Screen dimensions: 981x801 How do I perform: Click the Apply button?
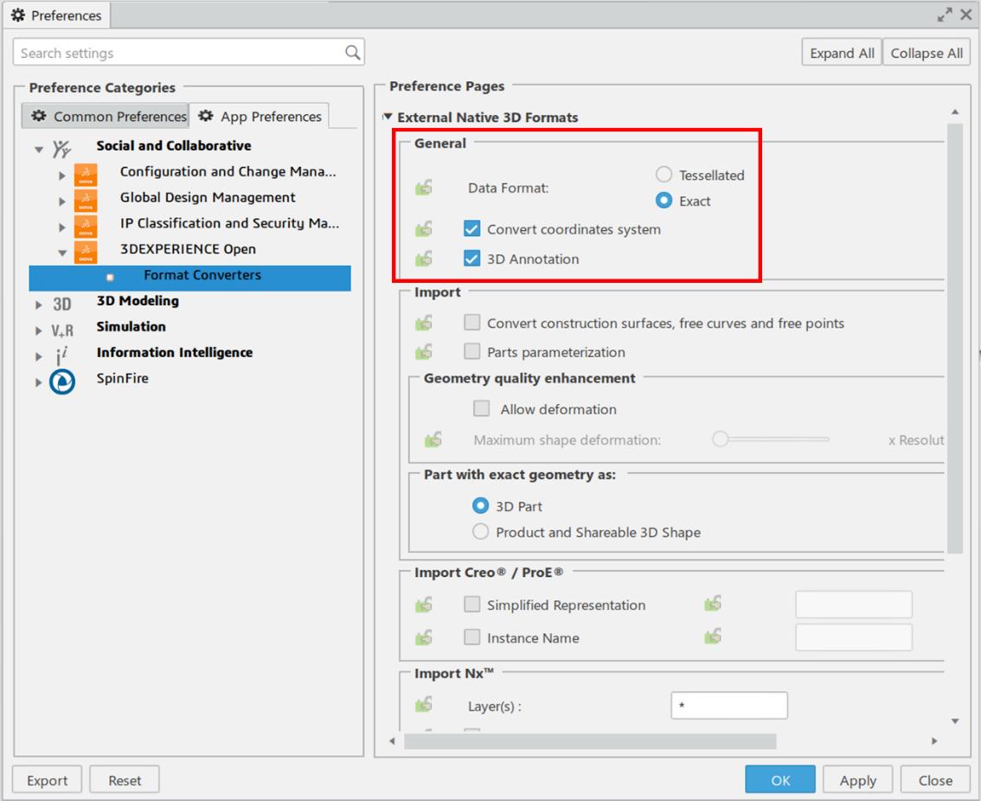[x=858, y=779]
